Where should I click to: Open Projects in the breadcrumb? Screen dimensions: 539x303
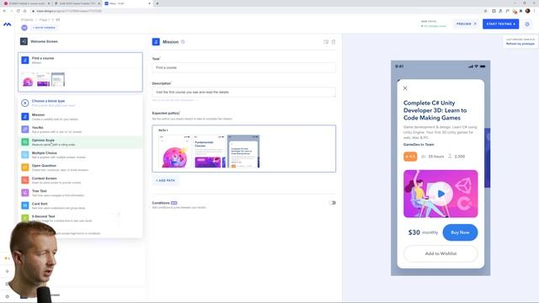[27, 19]
